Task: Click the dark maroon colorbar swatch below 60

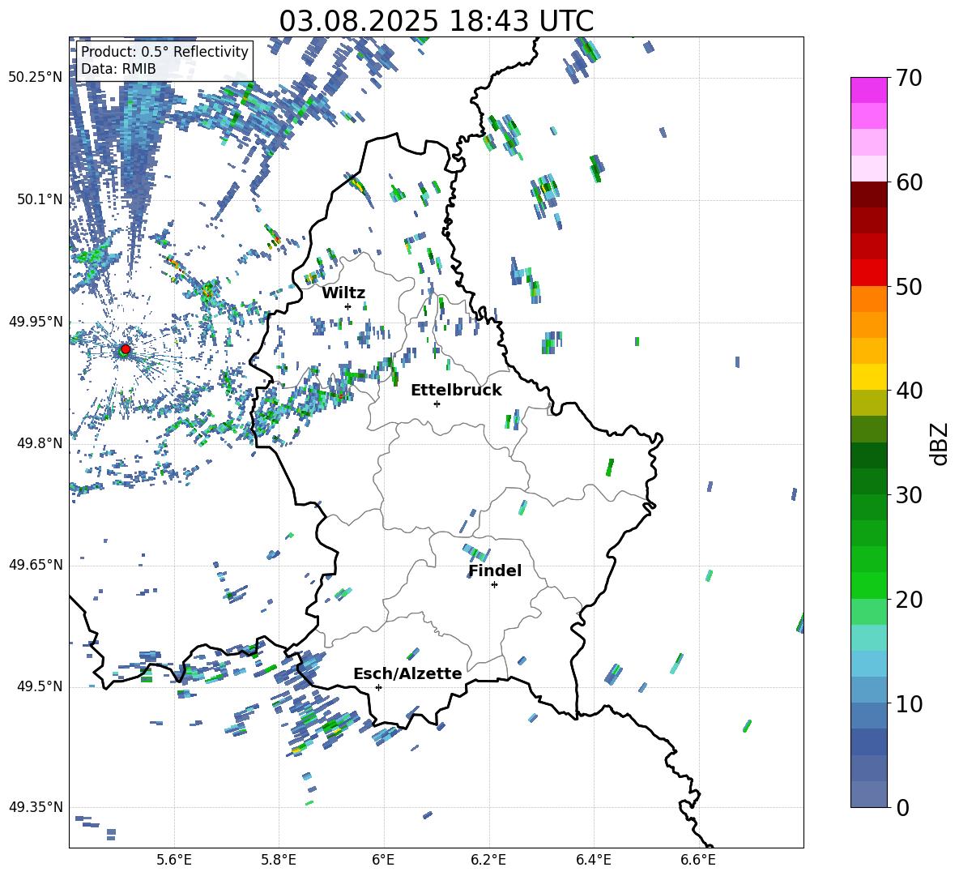Action: click(x=868, y=195)
